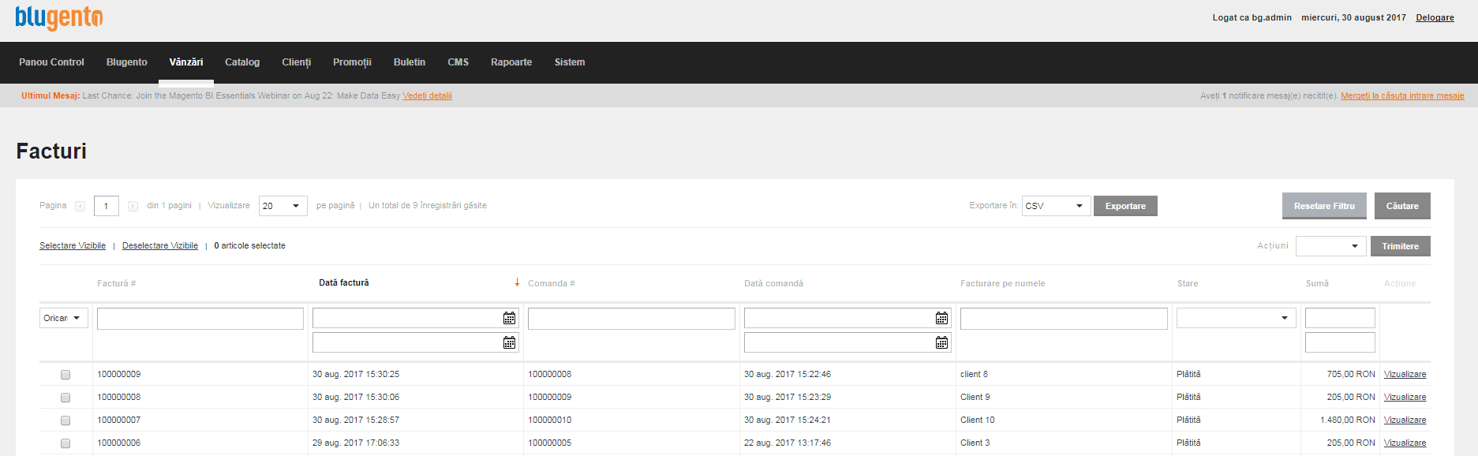Screen dimensions: 1478x456
Task: Open the Oricare selection filter dropdown
Action: (63, 318)
